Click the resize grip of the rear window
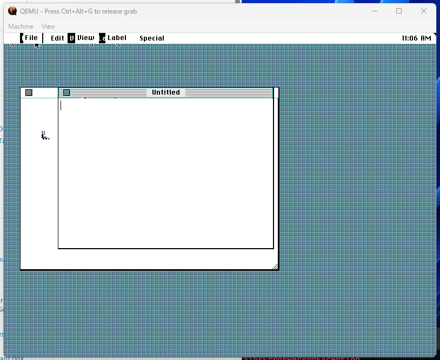440x360 pixels. [x=275, y=266]
